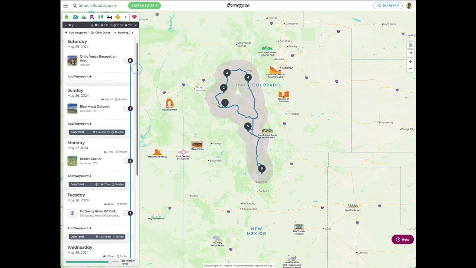Click the locate me arrow icon
Screen dimensions: 476x268
pos(411,53)
